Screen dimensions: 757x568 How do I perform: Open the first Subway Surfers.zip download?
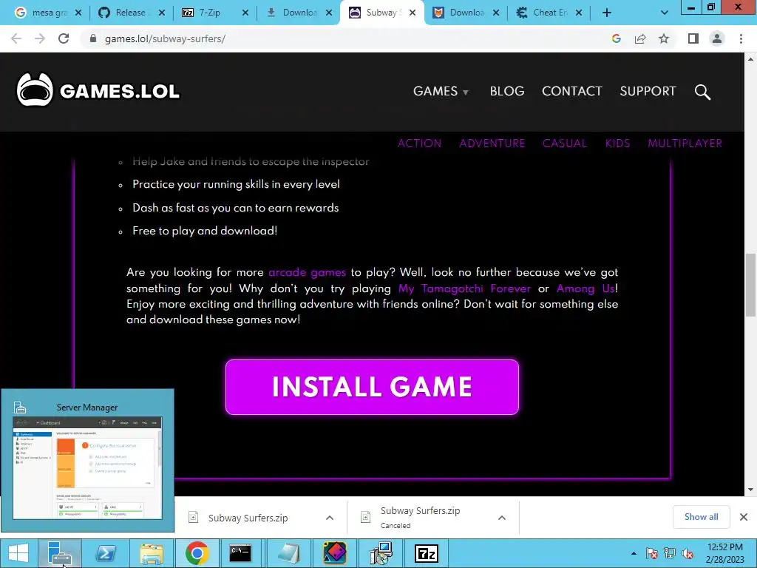click(x=248, y=518)
